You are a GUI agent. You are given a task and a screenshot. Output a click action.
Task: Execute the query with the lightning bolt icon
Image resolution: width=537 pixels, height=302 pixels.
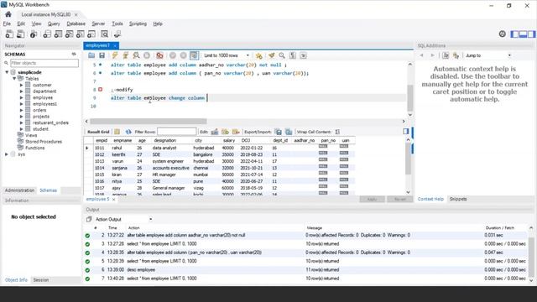(115, 55)
